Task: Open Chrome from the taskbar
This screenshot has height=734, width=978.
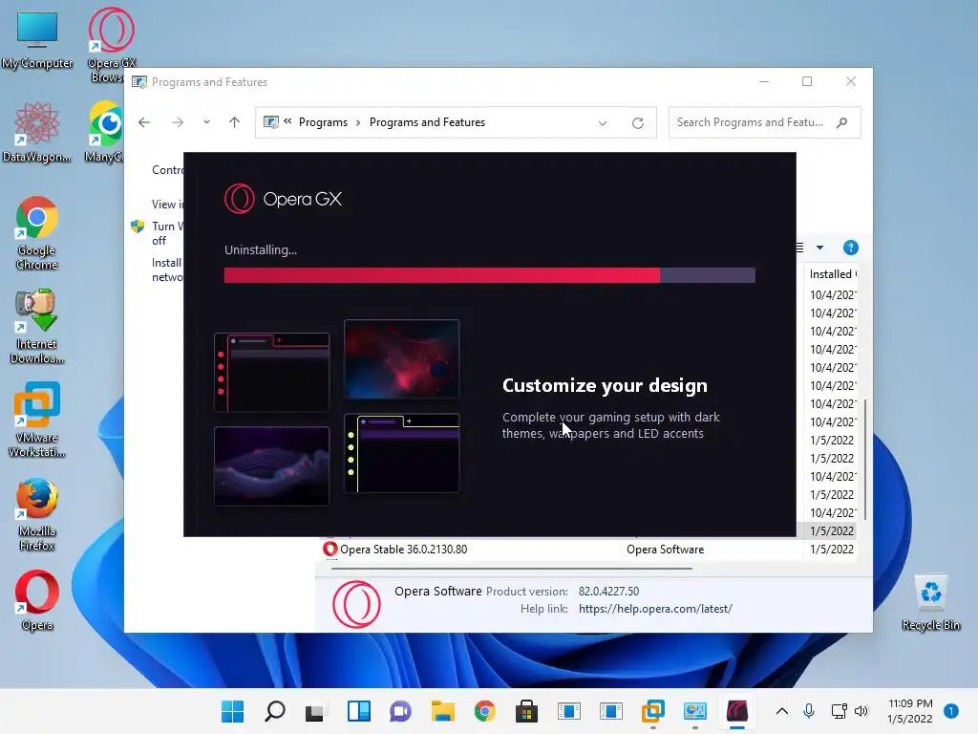Action: click(484, 711)
